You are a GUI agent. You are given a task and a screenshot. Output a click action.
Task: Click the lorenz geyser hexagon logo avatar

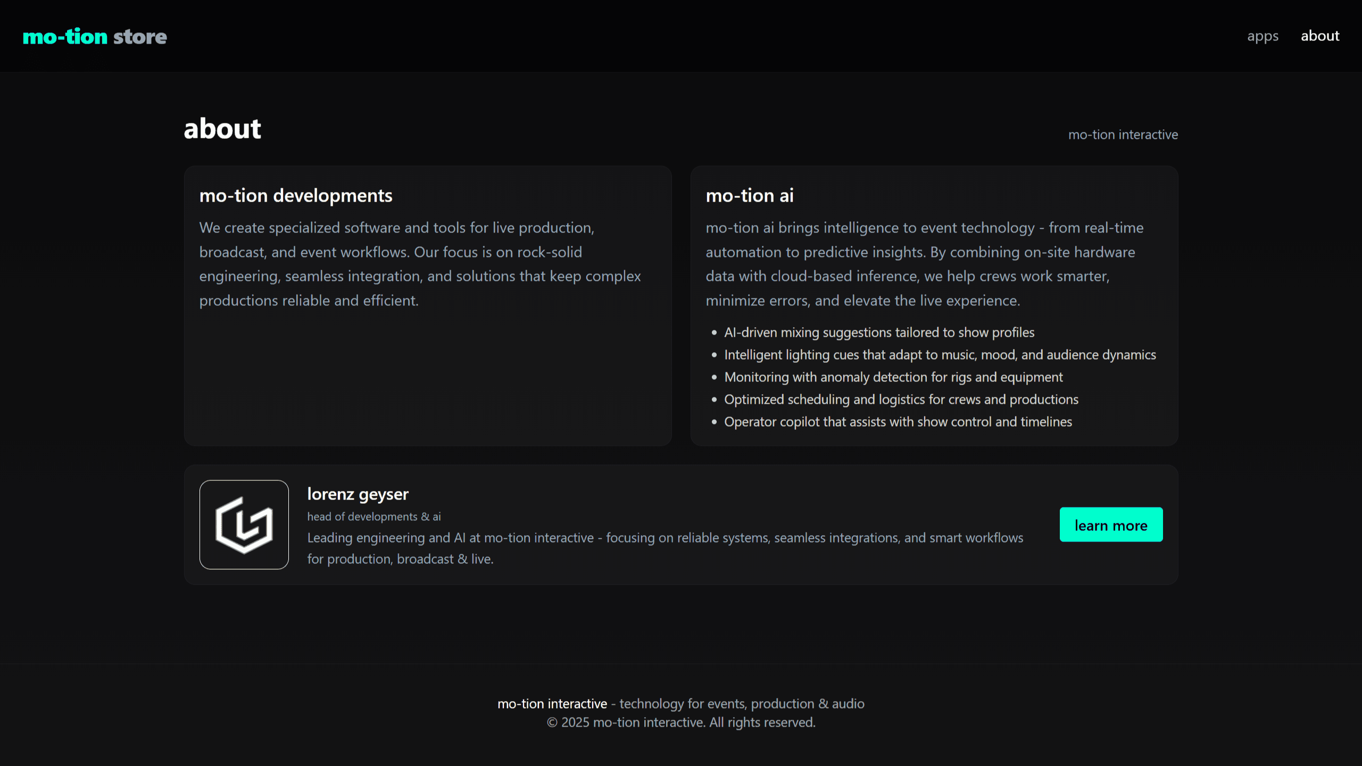[244, 524]
